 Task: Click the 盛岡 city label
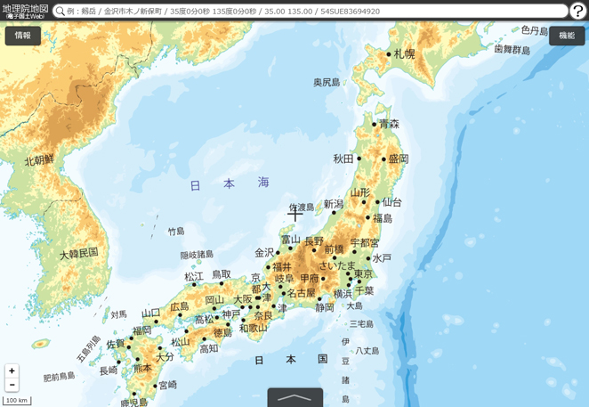coord(399,159)
